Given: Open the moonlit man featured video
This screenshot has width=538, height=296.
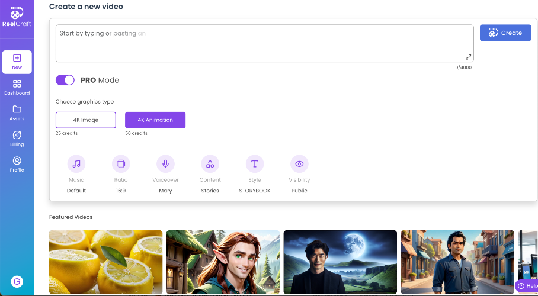Looking at the screenshot, I should [x=340, y=262].
